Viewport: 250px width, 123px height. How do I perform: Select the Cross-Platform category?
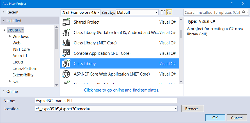(26, 68)
